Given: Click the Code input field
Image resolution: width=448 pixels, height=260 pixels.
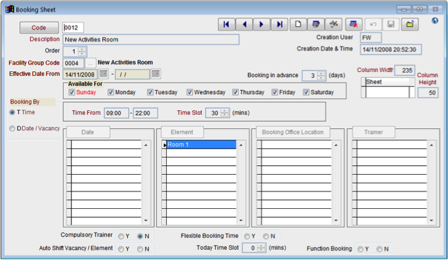Looking at the screenshot, I should [x=73, y=28].
